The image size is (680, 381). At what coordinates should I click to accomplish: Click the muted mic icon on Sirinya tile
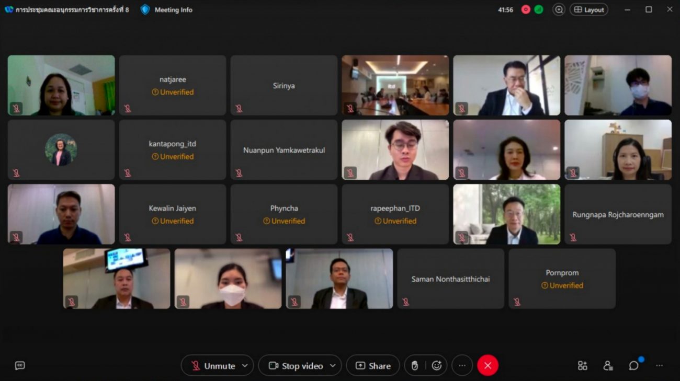click(239, 108)
